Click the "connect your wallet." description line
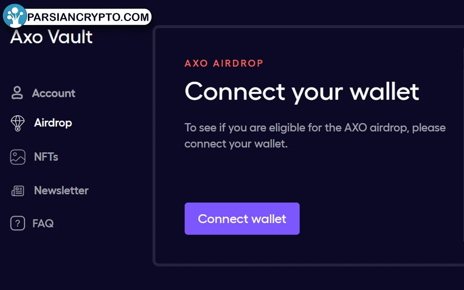The image size is (464, 290). coord(236,144)
